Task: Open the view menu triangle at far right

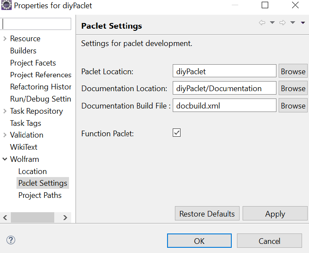Action: [x=303, y=23]
